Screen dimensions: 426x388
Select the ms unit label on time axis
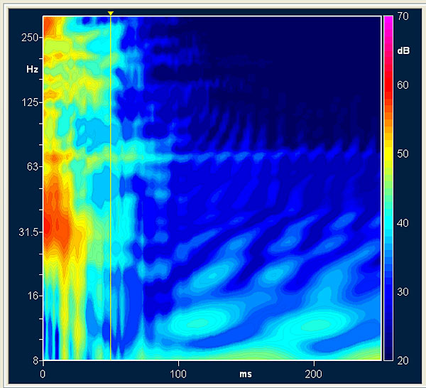tap(245, 373)
